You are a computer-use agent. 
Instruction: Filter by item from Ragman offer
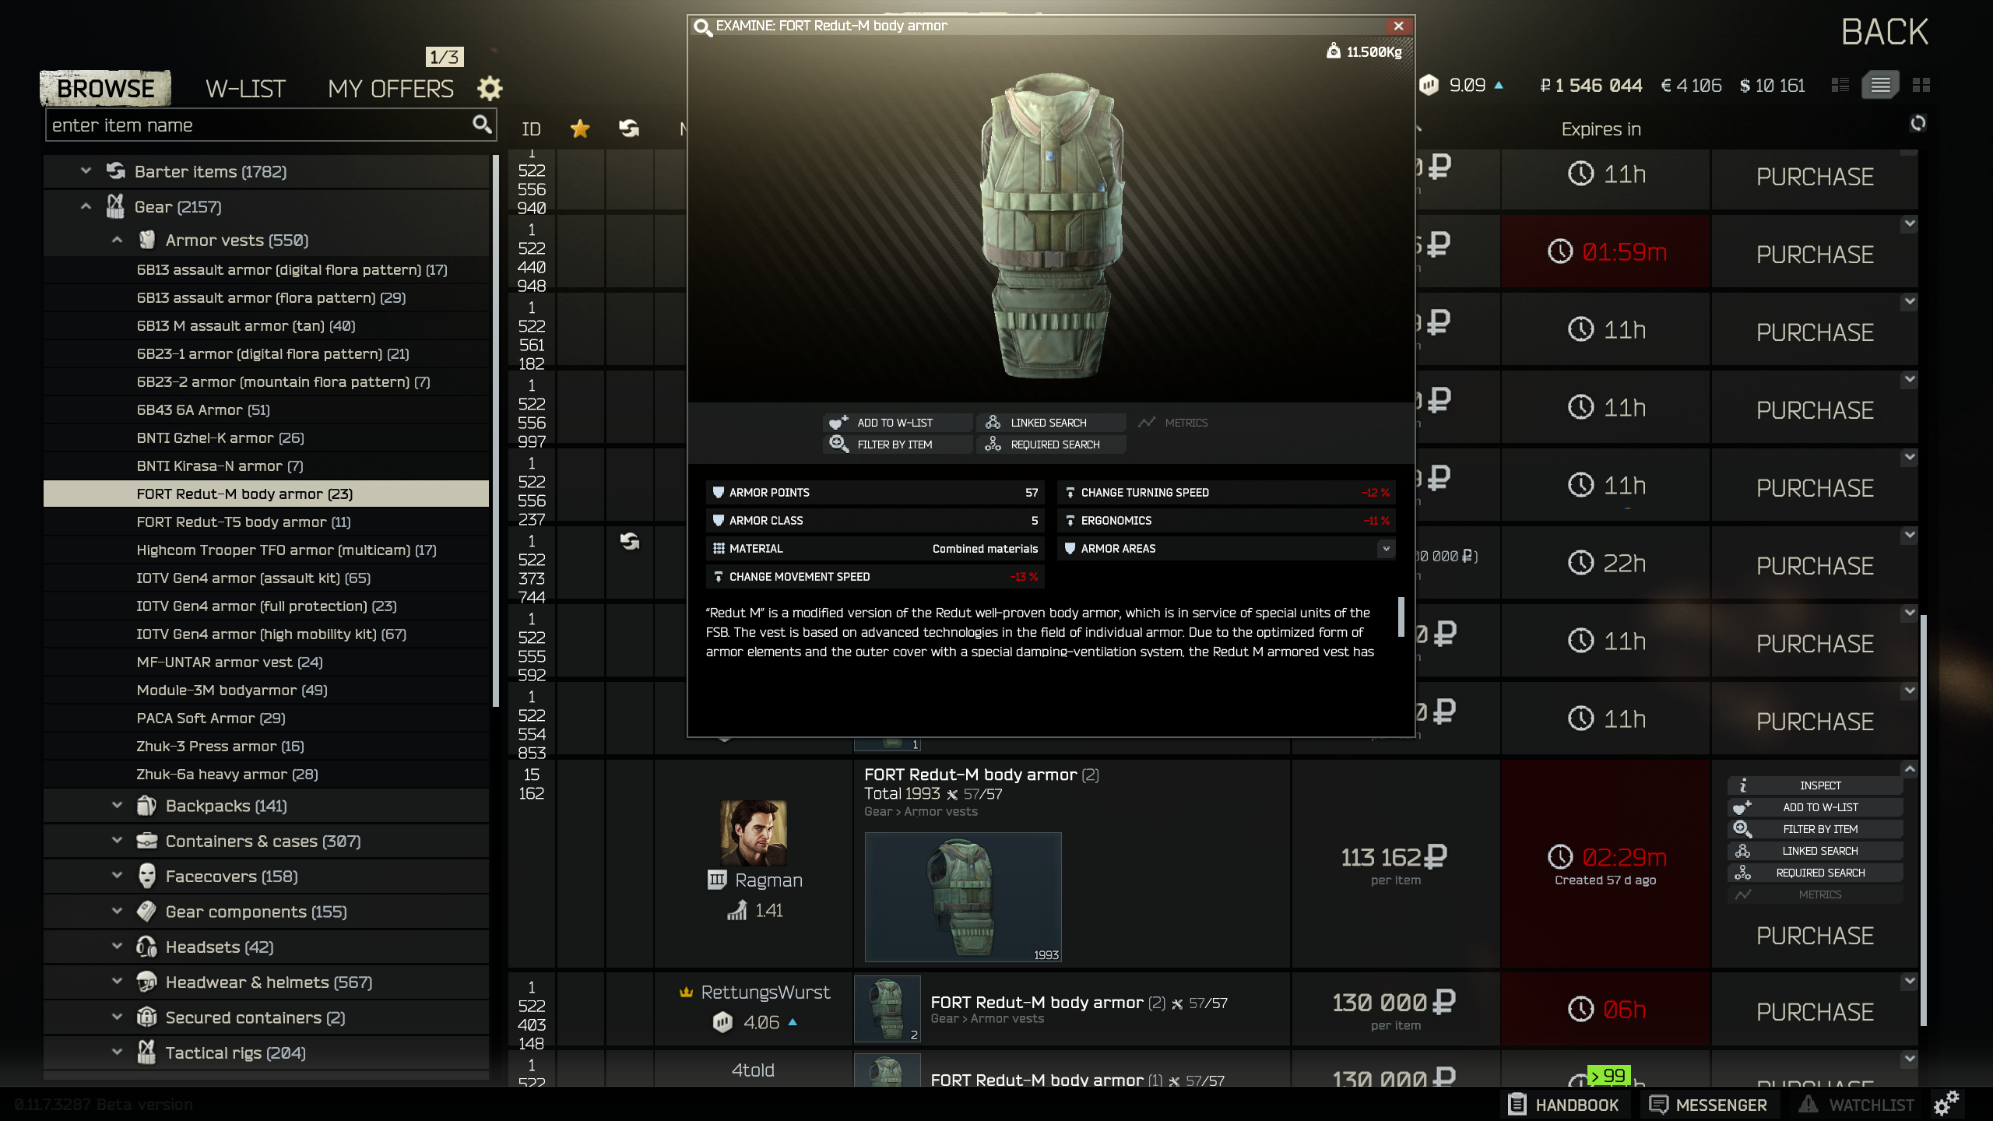coord(1815,829)
